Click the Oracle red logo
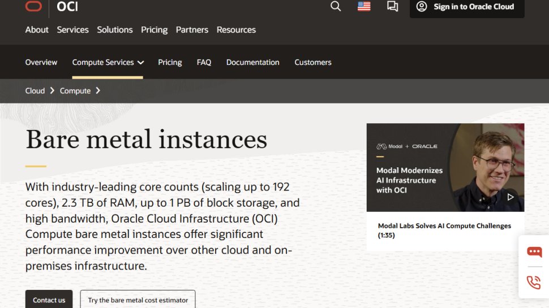This screenshot has height=308, width=549. [x=33, y=6]
